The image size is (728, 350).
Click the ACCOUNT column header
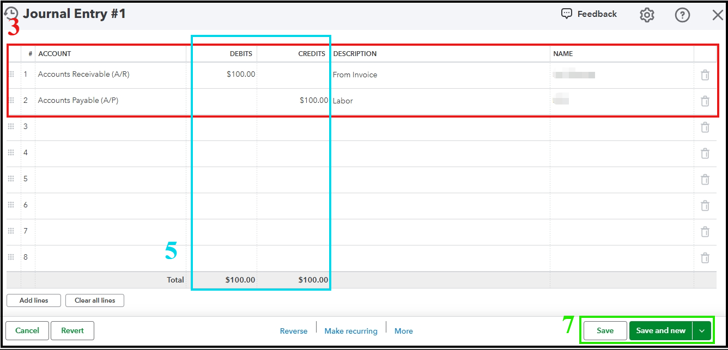click(x=54, y=54)
